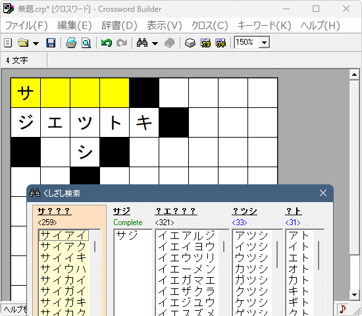Image resolution: width=362 pixels, height=316 pixels.
Task: Click the ？ツシ pattern header link
Action: [244, 211]
